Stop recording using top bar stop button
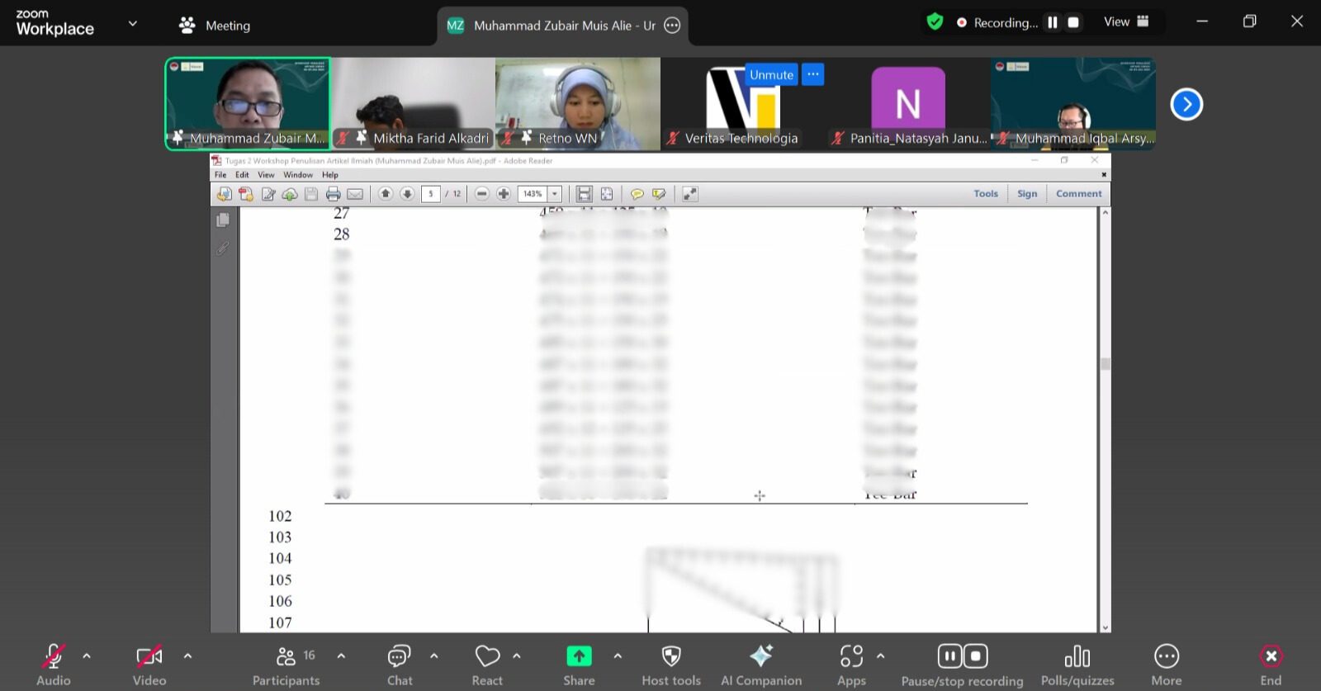Image resolution: width=1321 pixels, height=691 pixels. tap(1073, 22)
